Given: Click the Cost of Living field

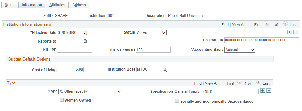Looking at the screenshot, I should (x=71, y=69).
